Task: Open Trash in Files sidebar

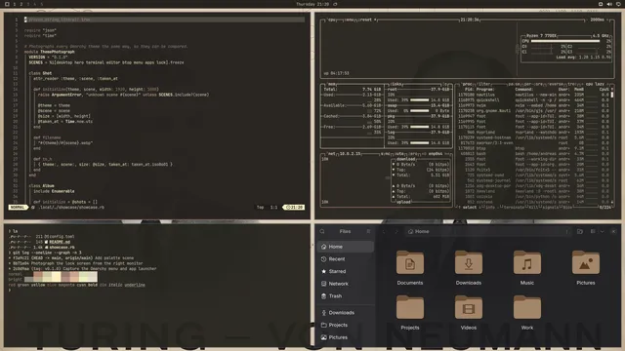Action: 346,296
